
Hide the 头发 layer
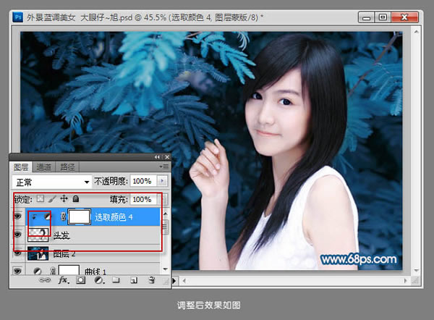(x=18, y=235)
